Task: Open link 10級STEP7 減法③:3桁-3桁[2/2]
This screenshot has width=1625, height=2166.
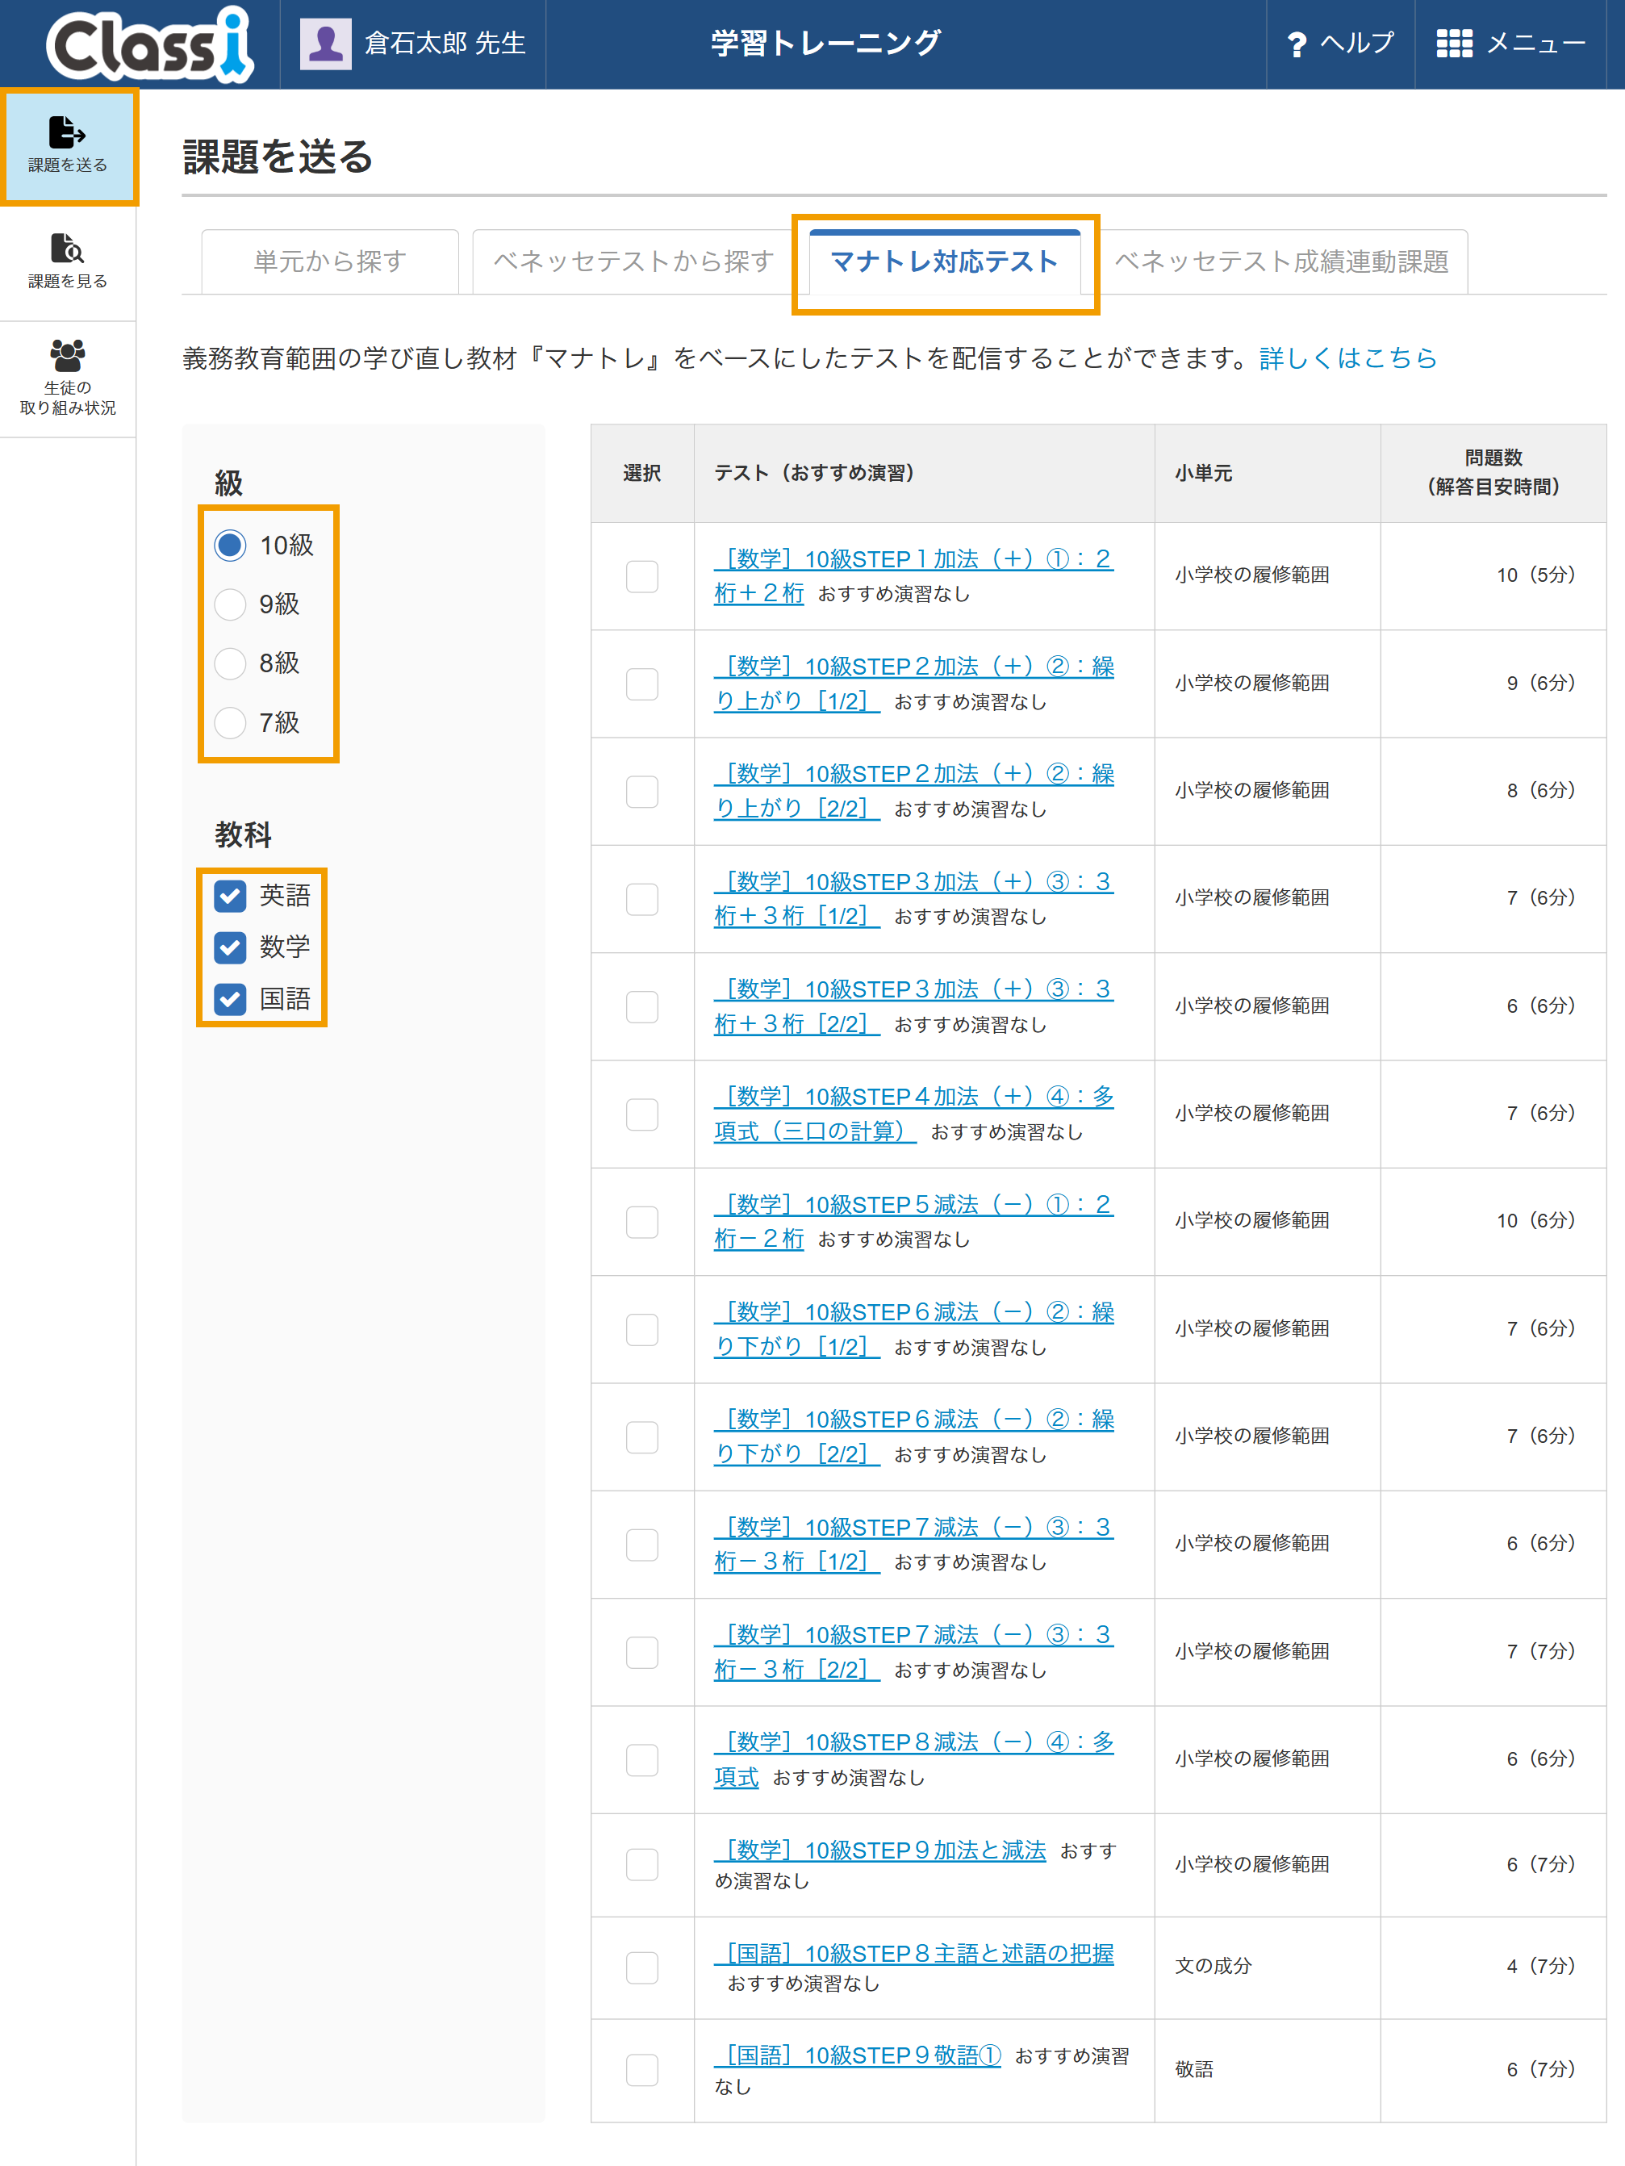Action: click(913, 1653)
